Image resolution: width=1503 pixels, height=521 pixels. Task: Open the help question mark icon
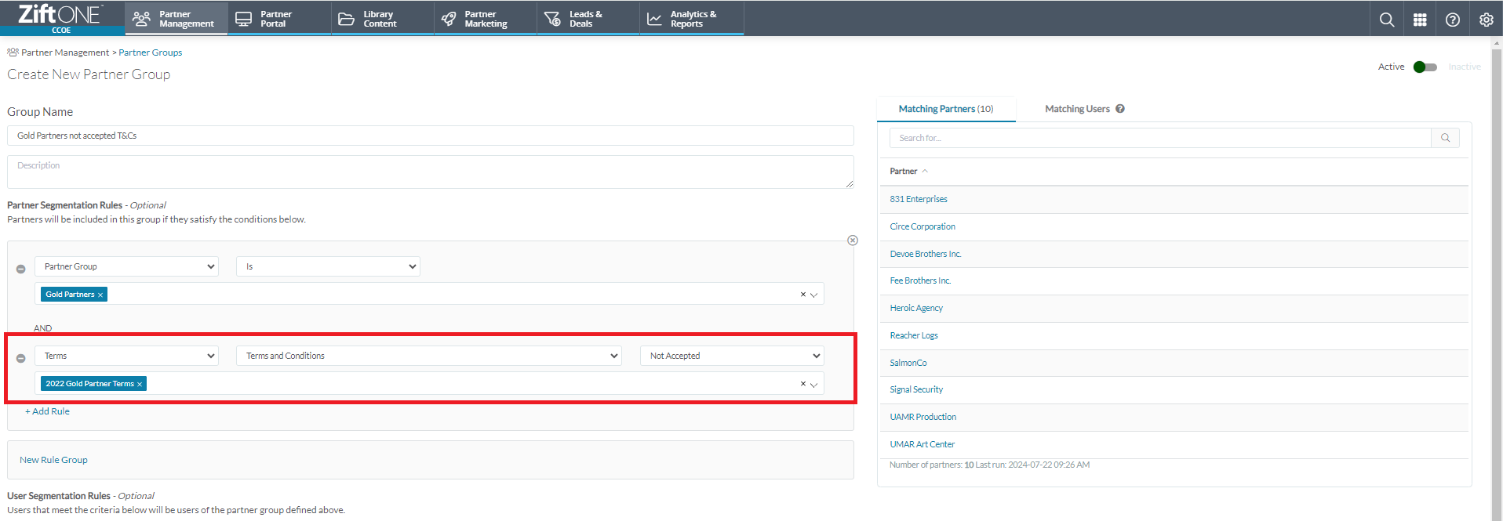tap(1453, 20)
